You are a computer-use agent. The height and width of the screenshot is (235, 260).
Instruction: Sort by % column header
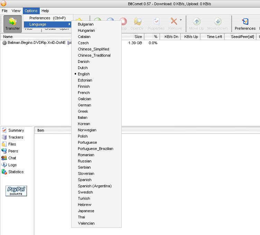[x=152, y=37]
